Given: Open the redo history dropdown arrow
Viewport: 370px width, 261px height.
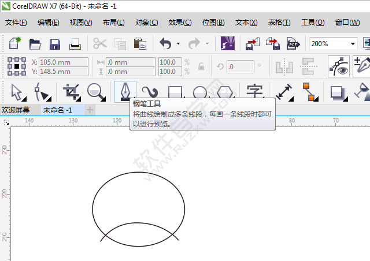Looking at the screenshot, I should coord(207,44).
